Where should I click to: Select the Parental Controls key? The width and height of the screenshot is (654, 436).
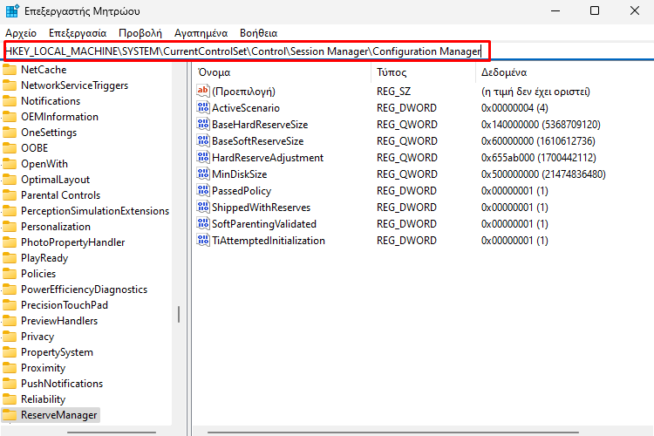[x=60, y=195]
